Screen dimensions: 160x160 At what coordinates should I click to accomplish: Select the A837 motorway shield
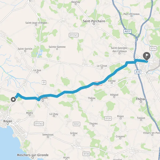tap(128, 31)
